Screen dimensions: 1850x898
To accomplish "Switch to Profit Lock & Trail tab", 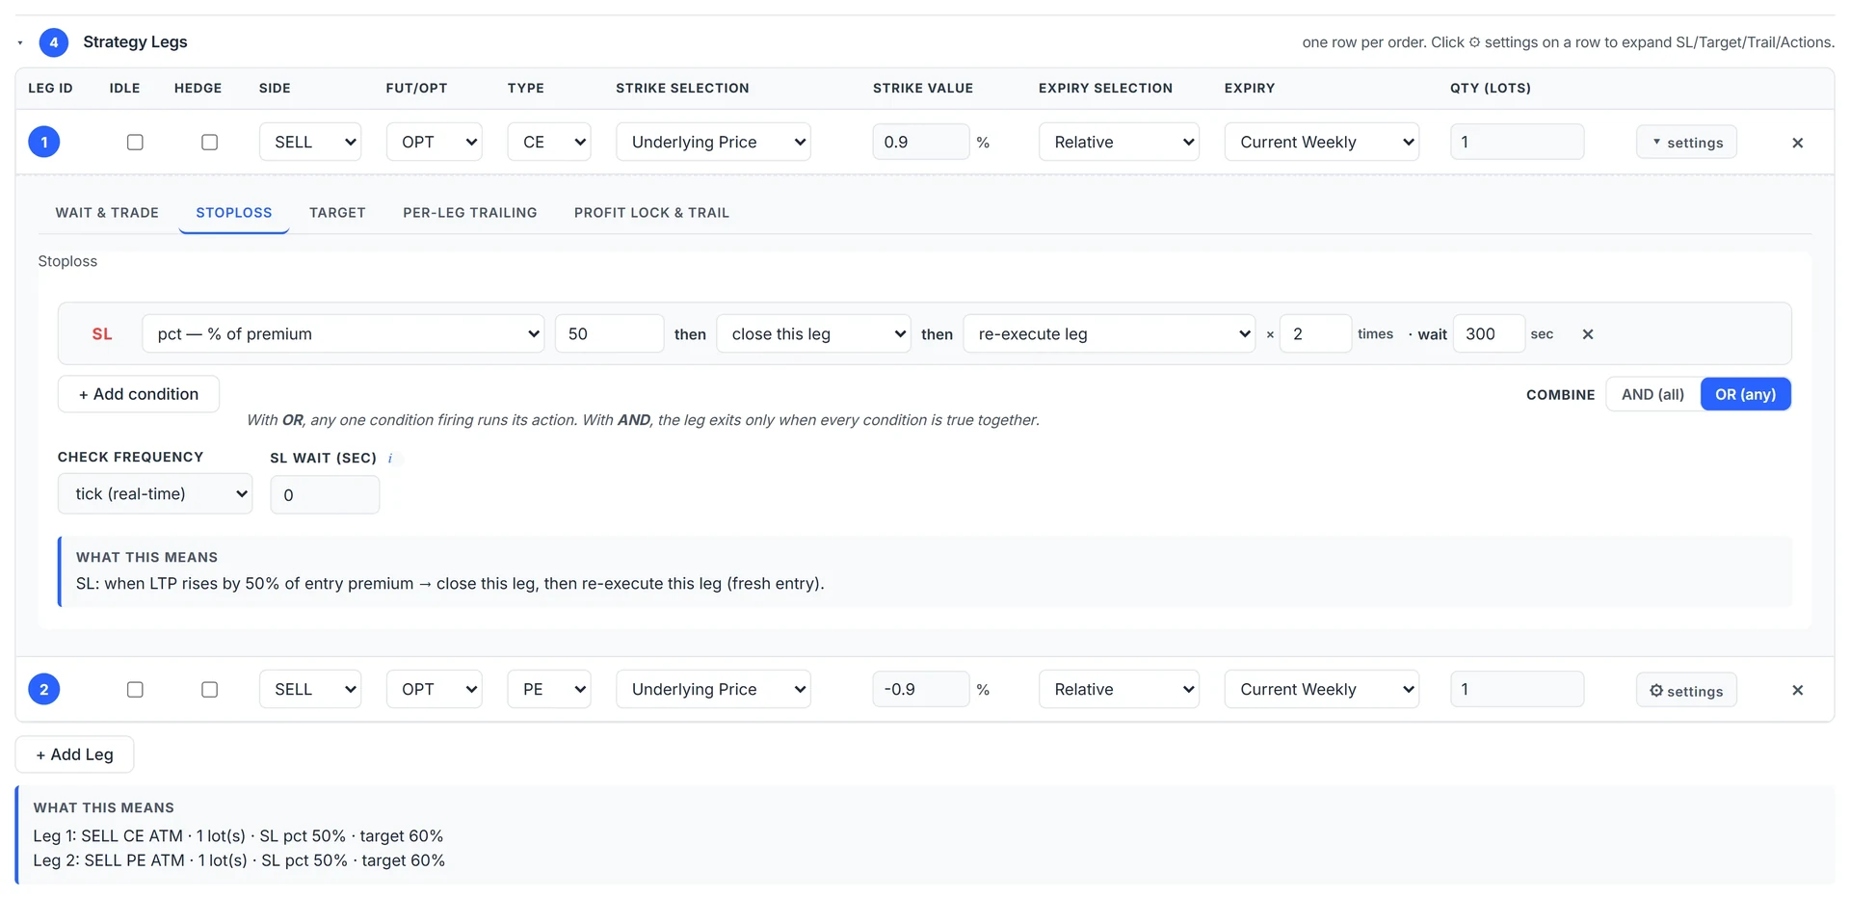I will tap(651, 213).
